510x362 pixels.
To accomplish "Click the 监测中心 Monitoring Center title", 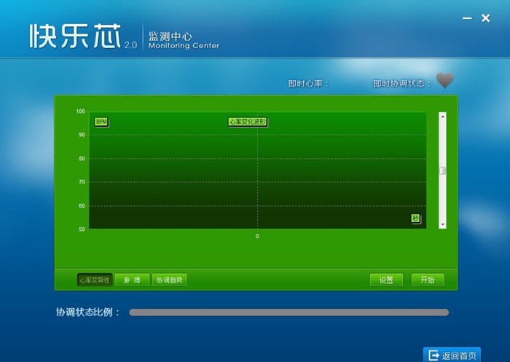I will coord(183,39).
